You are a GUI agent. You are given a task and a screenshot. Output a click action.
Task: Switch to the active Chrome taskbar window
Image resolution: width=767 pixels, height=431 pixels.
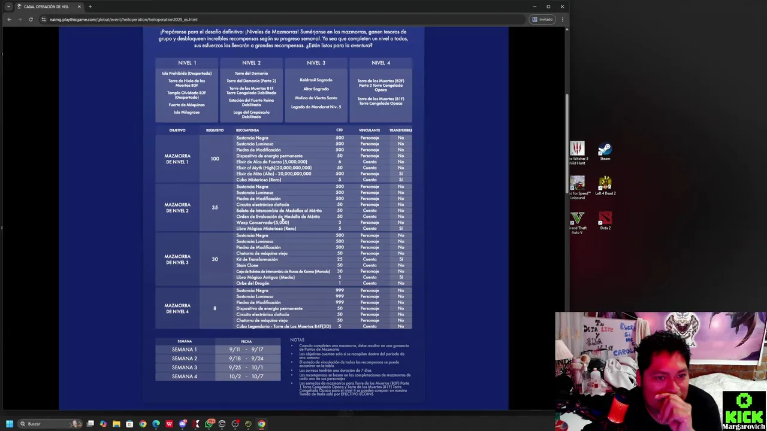(261, 424)
